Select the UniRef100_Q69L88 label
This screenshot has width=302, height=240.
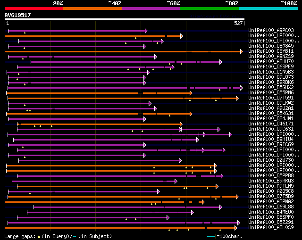click(x=271, y=207)
